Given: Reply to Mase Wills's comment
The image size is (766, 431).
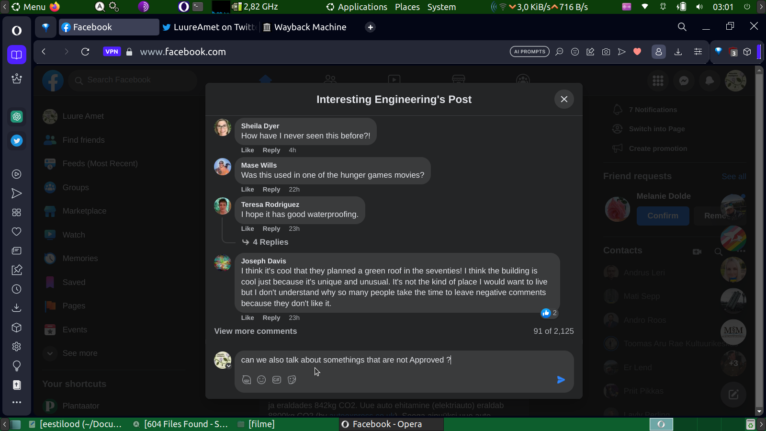Looking at the screenshot, I should click(271, 189).
